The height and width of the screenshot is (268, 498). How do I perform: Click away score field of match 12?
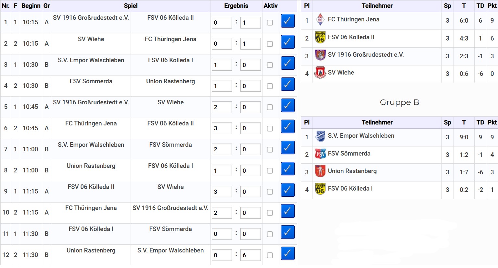[x=250, y=255]
